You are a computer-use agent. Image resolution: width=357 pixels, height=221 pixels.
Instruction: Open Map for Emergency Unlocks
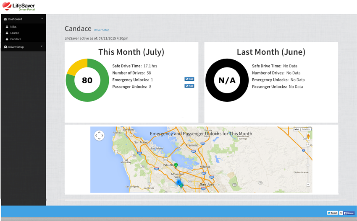189,79
